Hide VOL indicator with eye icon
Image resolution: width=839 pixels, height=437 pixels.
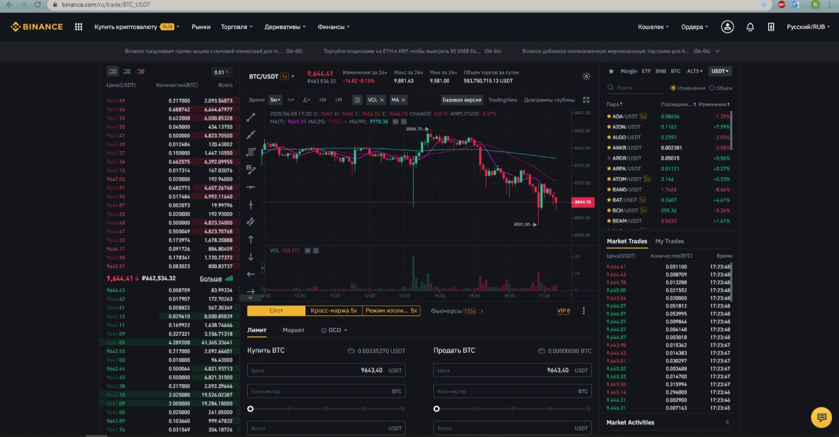tap(306, 251)
